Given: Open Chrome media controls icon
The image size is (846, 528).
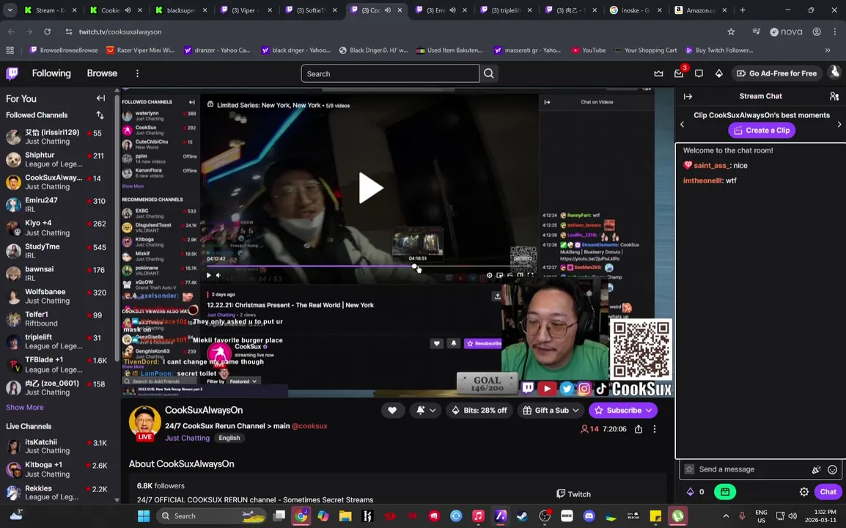Looking at the screenshot, I should click(x=756, y=32).
